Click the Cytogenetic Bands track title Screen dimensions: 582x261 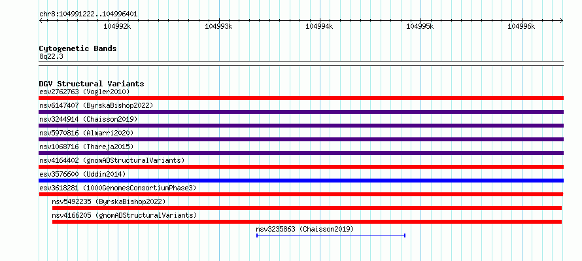(78, 48)
